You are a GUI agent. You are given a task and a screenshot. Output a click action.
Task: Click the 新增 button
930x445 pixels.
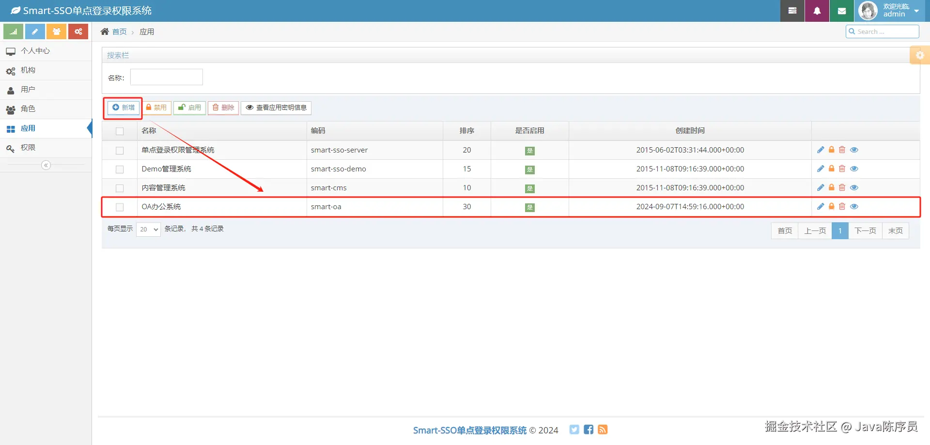pyautogui.click(x=124, y=107)
